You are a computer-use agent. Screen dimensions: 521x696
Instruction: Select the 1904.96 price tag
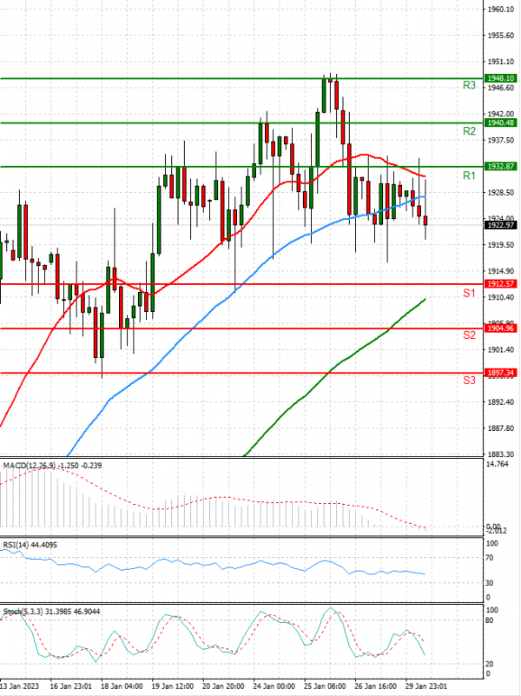[x=501, y=328]
